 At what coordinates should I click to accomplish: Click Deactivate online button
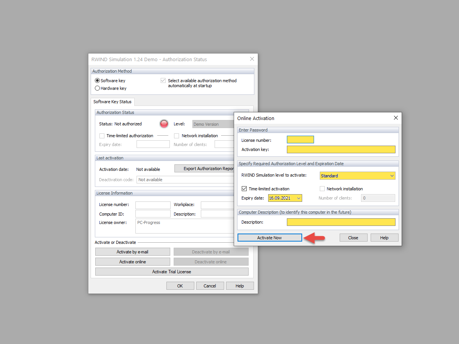coord(211,262)
